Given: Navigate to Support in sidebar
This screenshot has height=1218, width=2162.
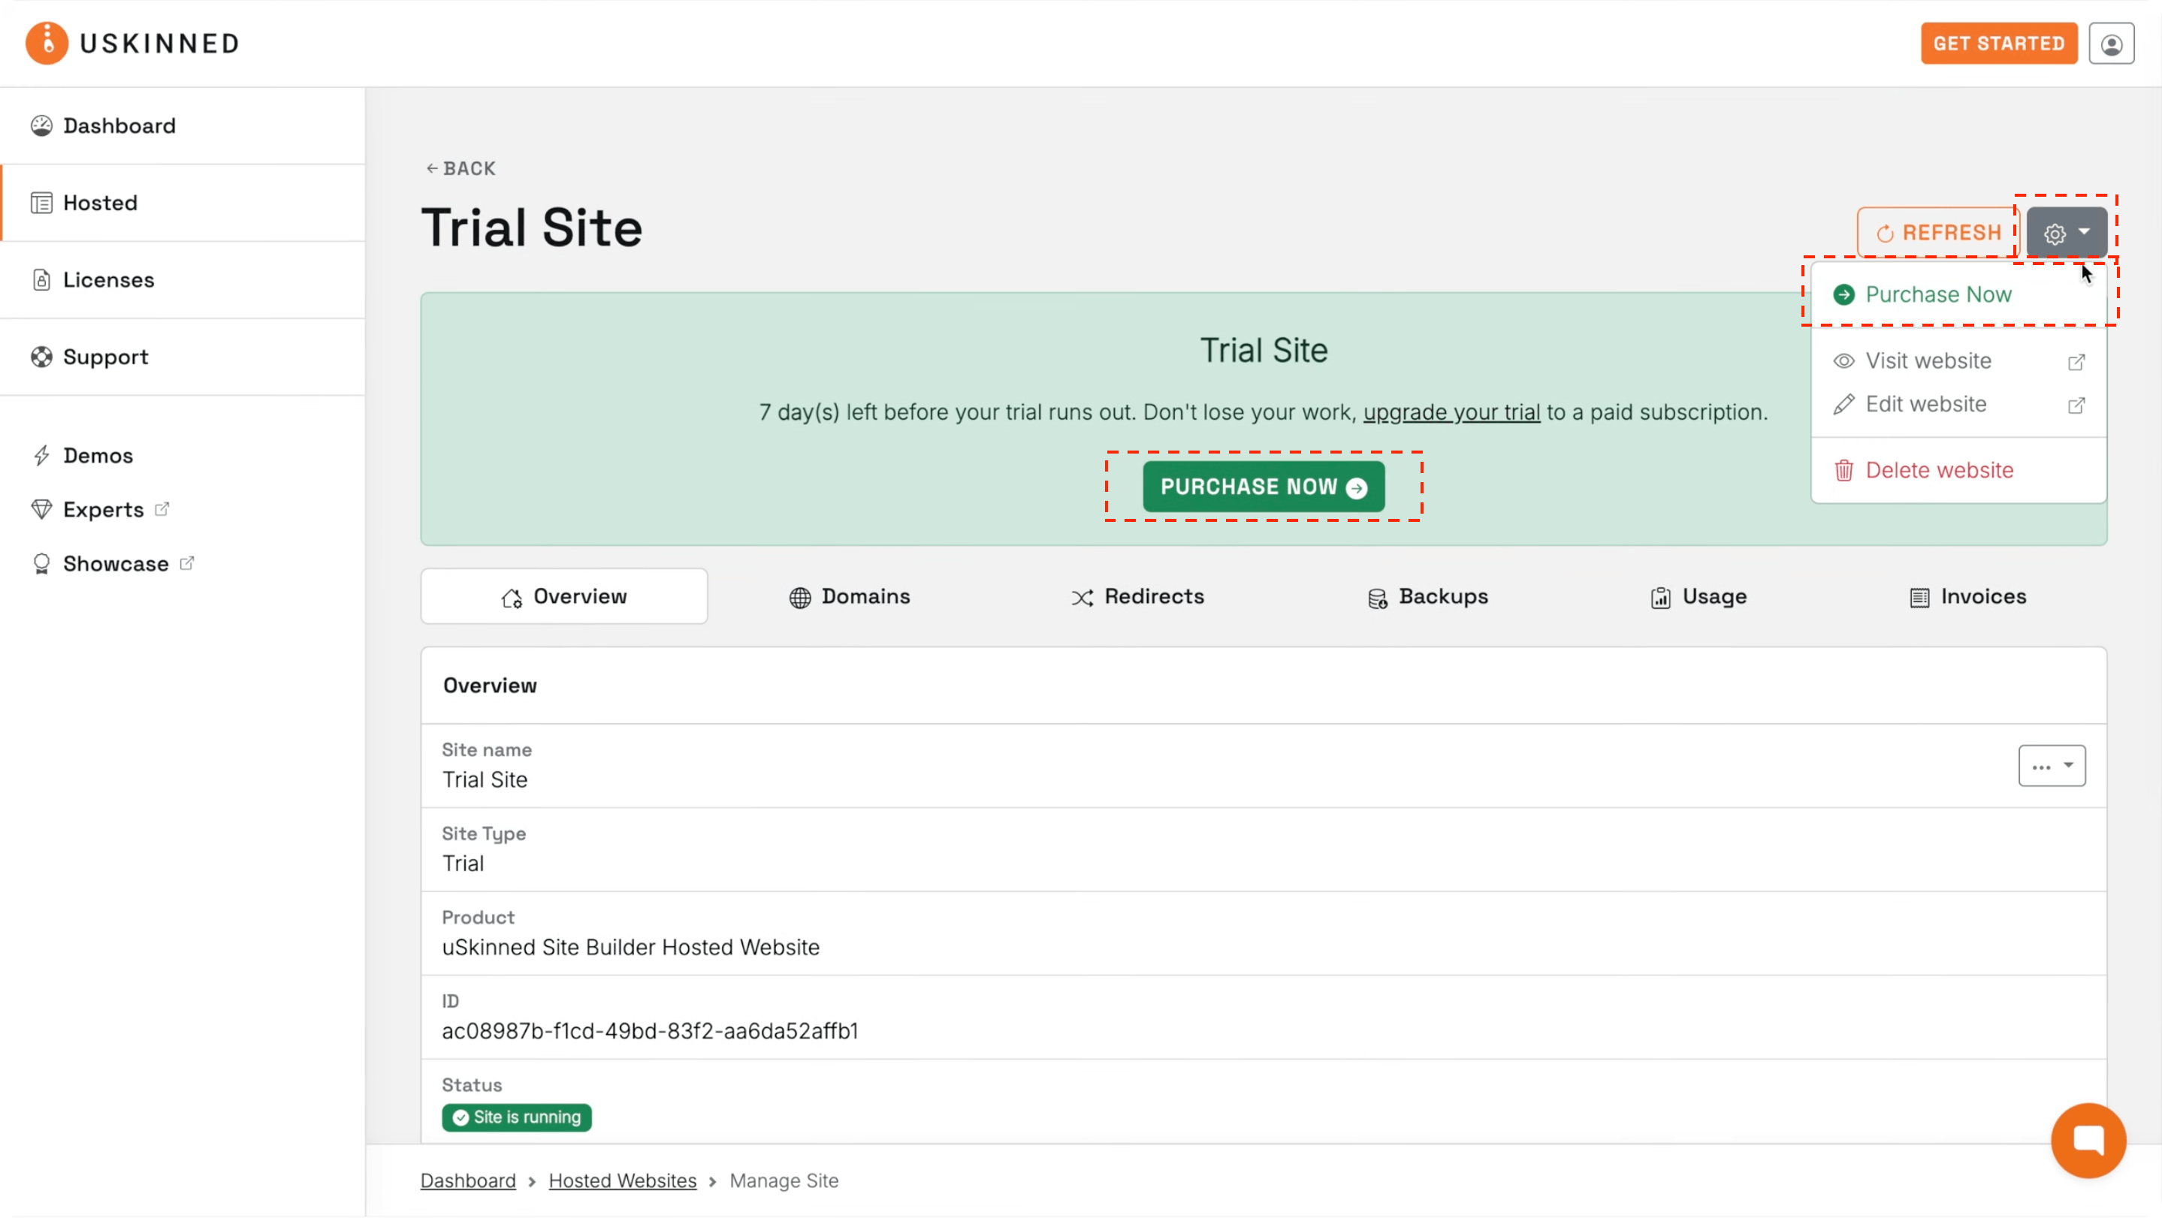Looking at the screenshot, I should (x=183, y=357).
